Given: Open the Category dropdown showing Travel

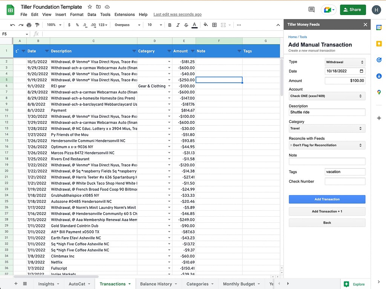Looking at the screenshot, I should (x=327, y=128).
